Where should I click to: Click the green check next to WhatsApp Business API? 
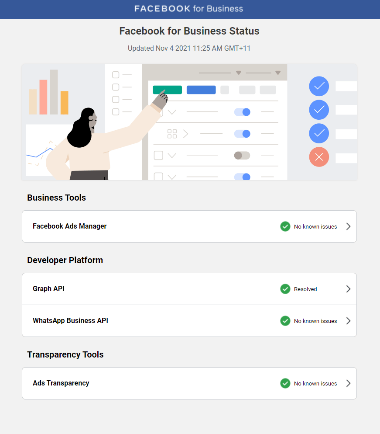click(x=285, y=321)
